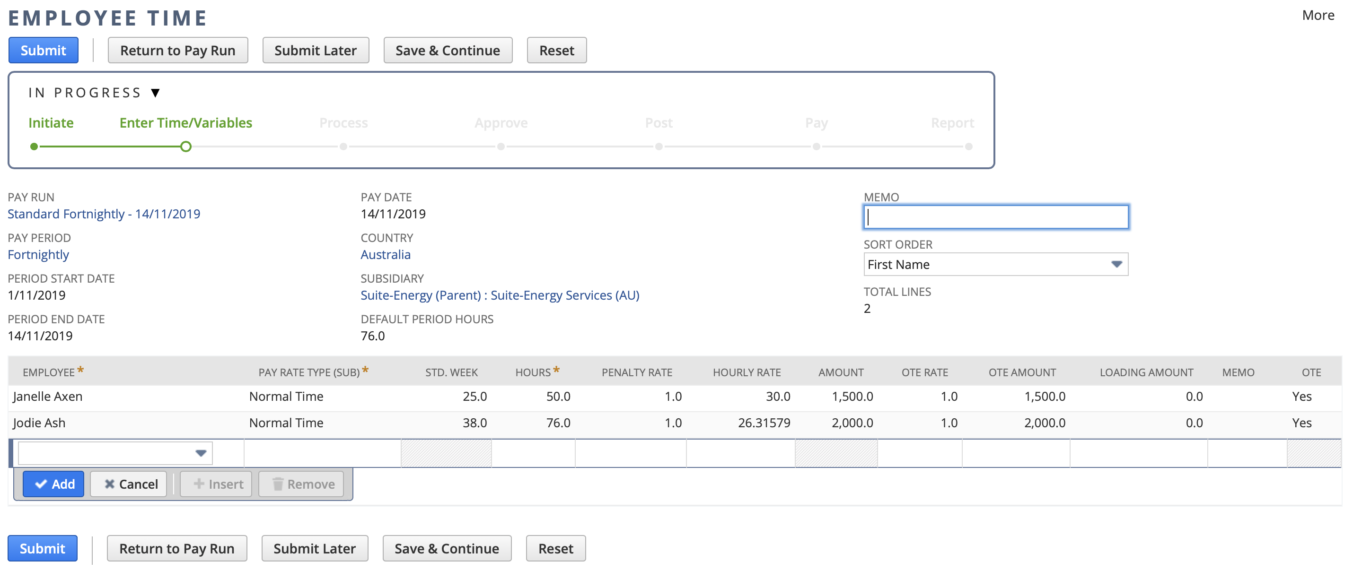Click the Submit Later button
1353x570 pixels.
(x=315, y=50)
